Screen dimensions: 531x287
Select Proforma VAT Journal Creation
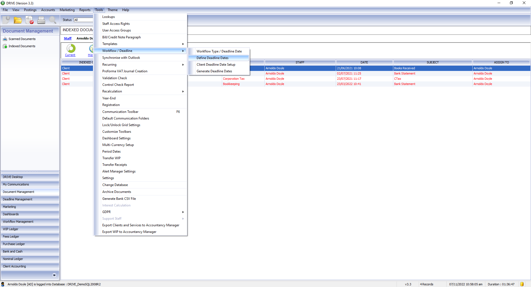(140, 71)
